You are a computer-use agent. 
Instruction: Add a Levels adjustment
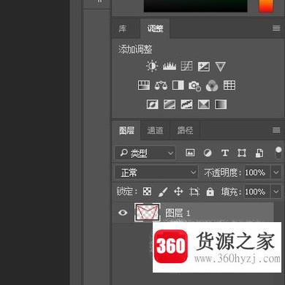tap(170, 66)
